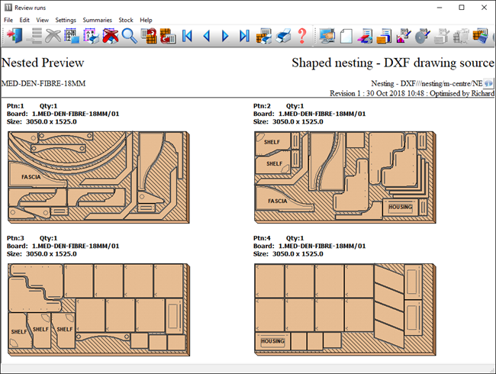The image size is (496, 374).
Task: Click the monitor with hand icon
Action: [327, 36]
